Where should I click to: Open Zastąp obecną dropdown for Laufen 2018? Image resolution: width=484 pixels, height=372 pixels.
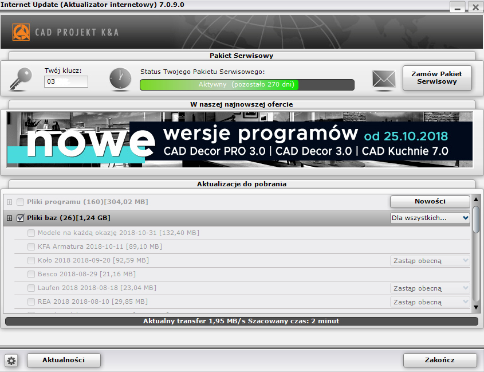[x=430, y=288]
